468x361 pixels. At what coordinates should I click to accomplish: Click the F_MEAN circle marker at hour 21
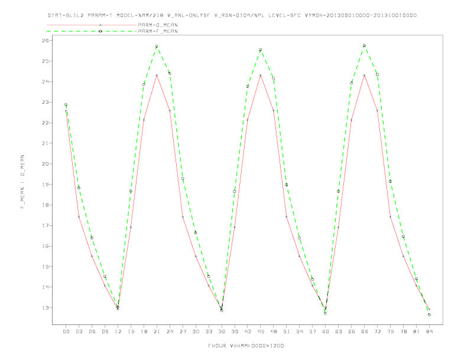click(157, 47)
